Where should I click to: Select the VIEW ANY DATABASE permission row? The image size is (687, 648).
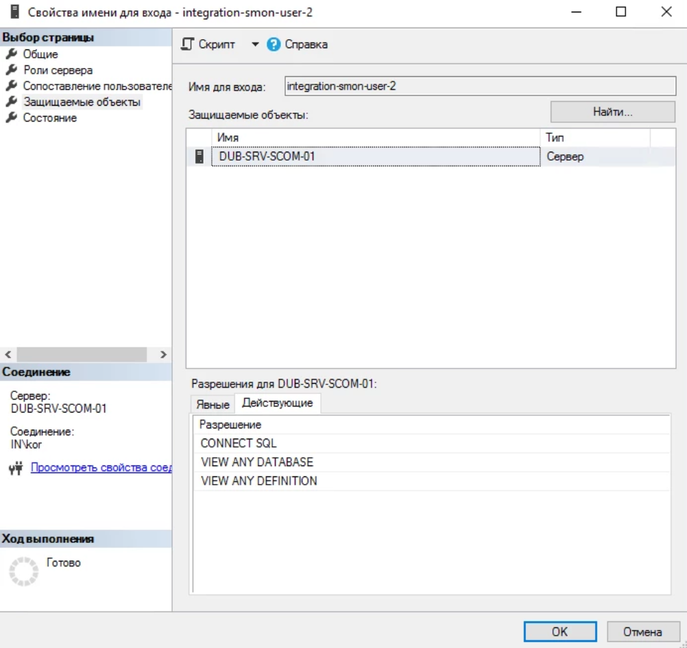click(x=257, y=462)
